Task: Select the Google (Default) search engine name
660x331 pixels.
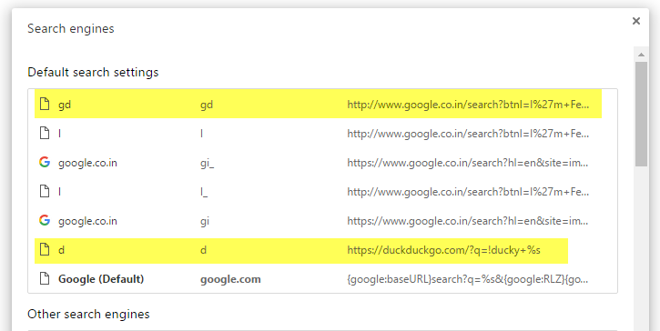Action: point(101,279)
